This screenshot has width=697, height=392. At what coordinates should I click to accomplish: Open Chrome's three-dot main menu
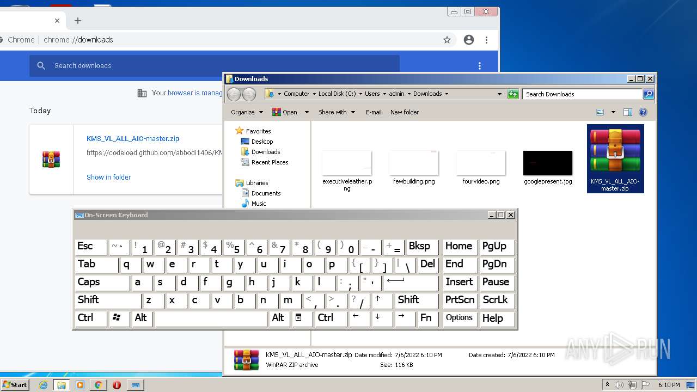pos(486,40)
